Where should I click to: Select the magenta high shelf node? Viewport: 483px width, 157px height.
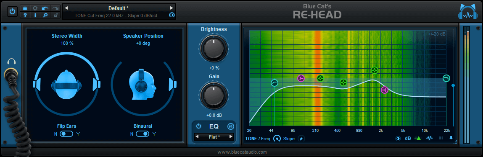384,90
